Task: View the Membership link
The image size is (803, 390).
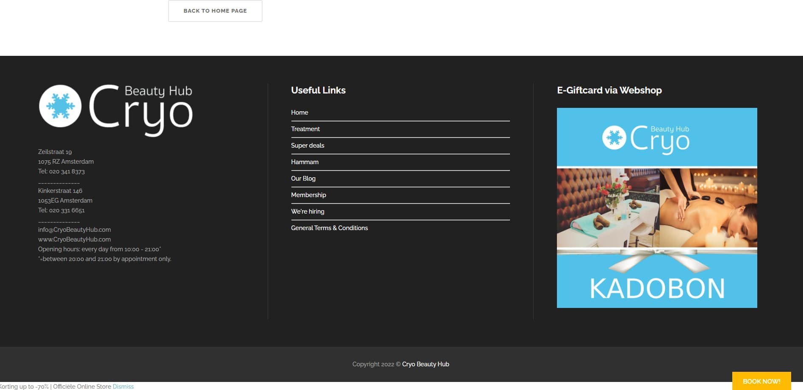Action: click(308, 195)
